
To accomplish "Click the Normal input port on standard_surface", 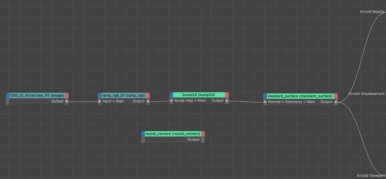I will click(x=265, y=102).
